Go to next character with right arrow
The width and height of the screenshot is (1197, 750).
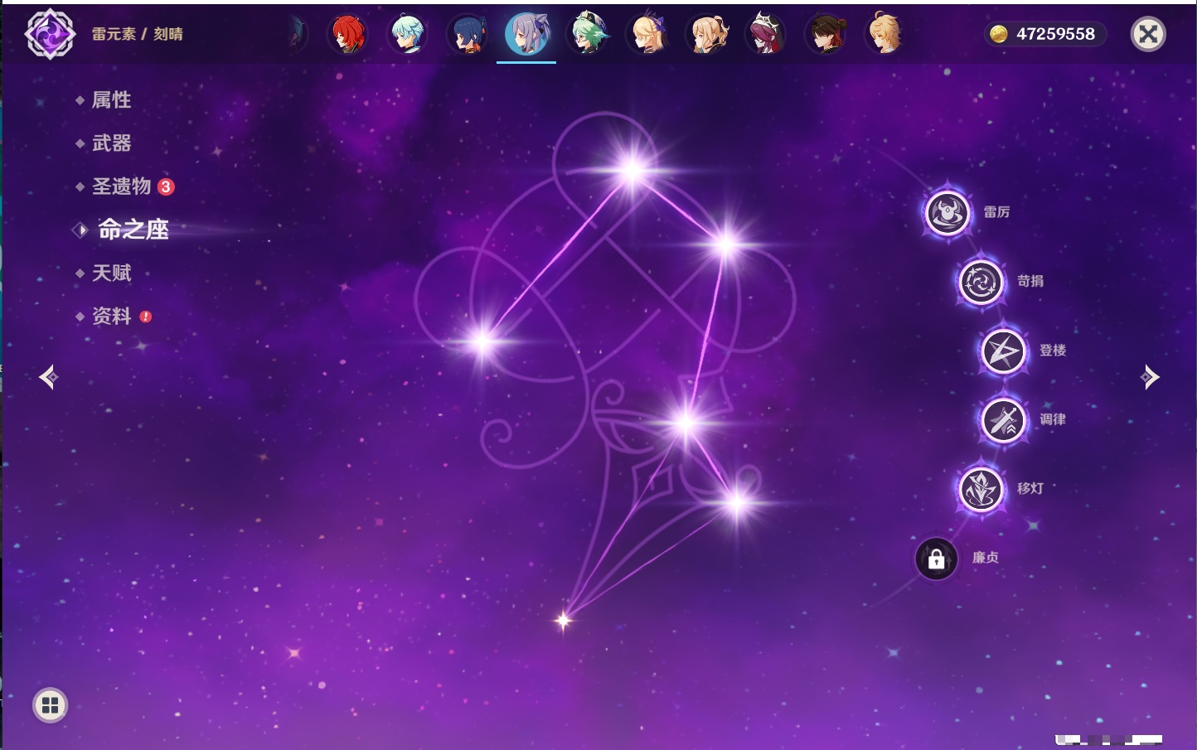(x=1150, y=377)
